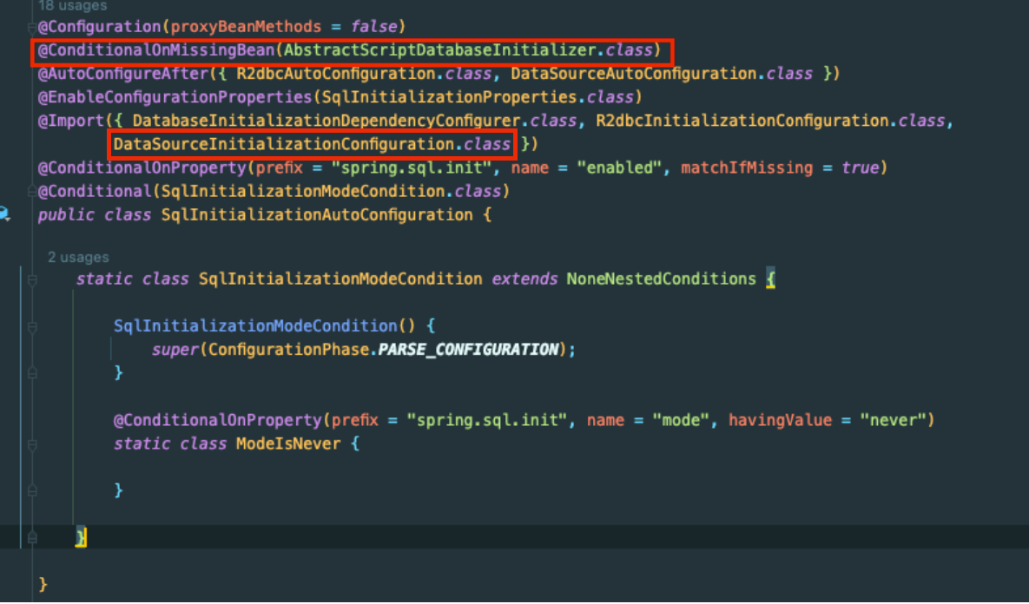Click the true value after matchIfMissing
The image size is (1029, 604).
pos(860,167)
